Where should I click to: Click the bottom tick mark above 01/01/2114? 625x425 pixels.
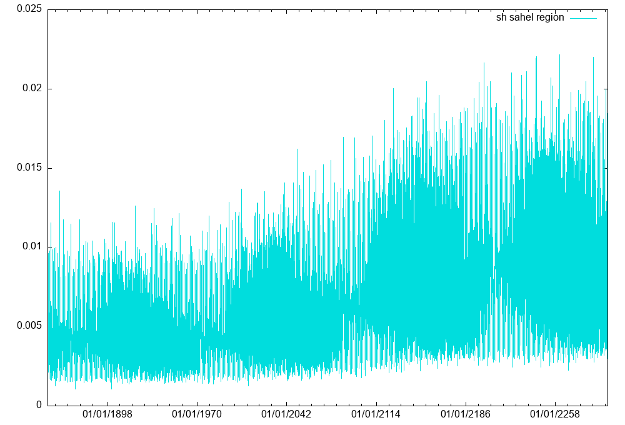tap(376, 402)
